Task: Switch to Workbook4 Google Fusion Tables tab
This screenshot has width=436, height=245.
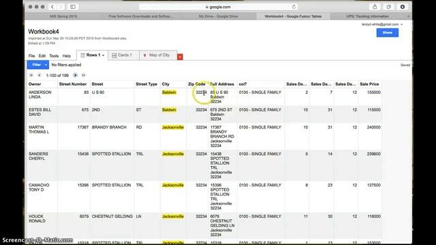Action: click(x=293, y=16)
